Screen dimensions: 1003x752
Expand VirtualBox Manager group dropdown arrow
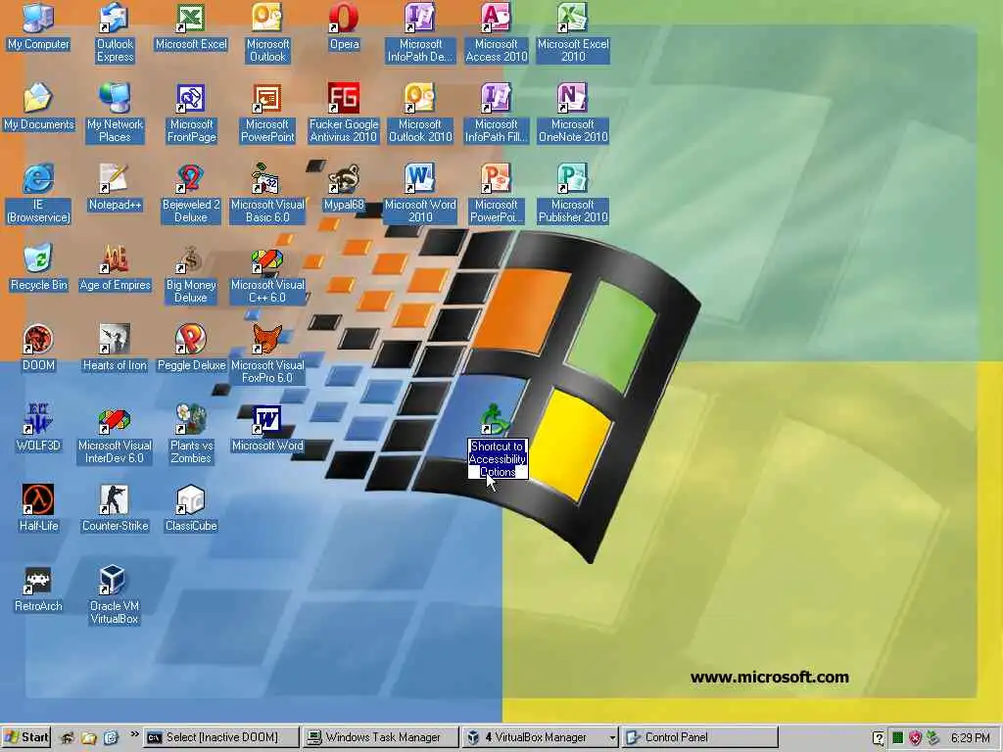click(x=612, y=738)
